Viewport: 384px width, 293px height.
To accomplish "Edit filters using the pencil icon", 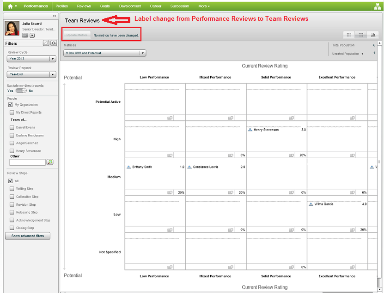I will pyautogui.click(x=46, y=43).
